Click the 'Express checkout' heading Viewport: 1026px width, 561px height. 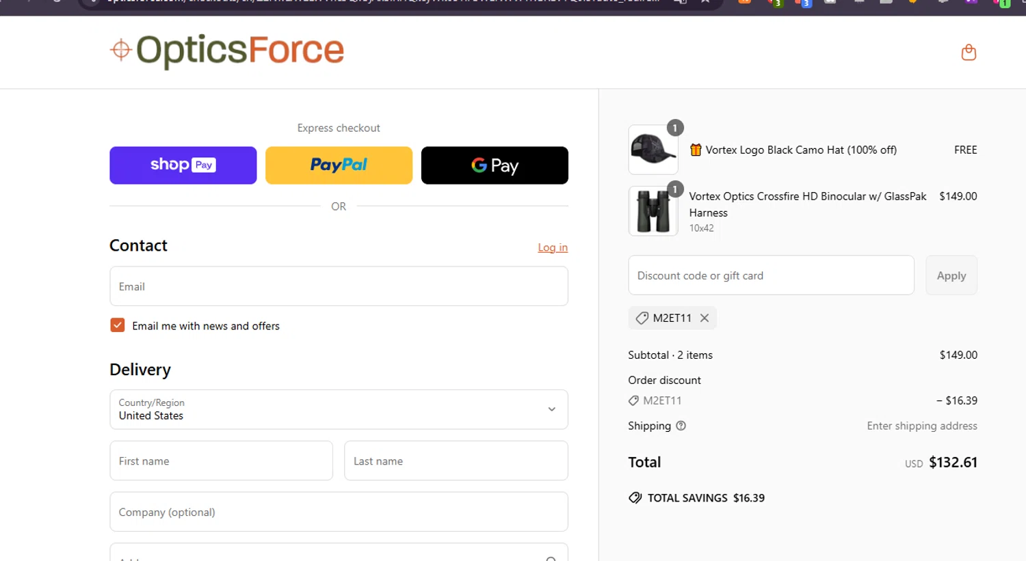(x=339, y=128)
